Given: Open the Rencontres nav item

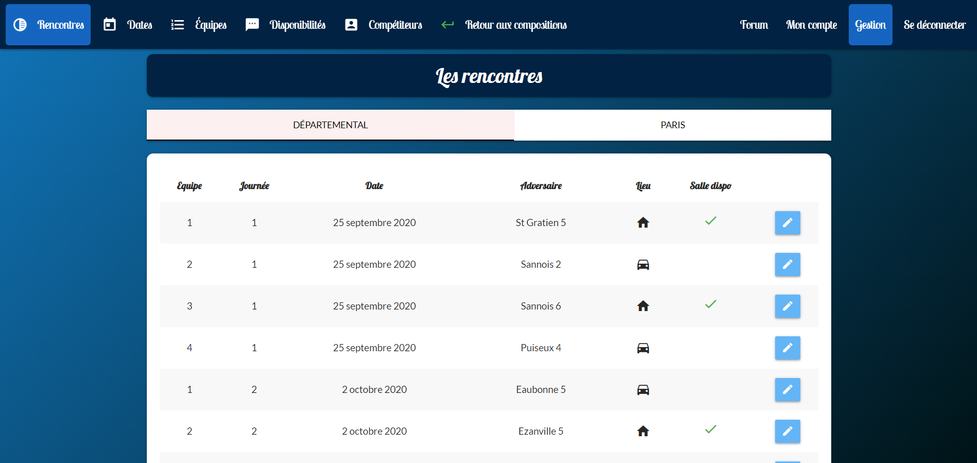Looking at the screenshot, I should tap(48, 25).
